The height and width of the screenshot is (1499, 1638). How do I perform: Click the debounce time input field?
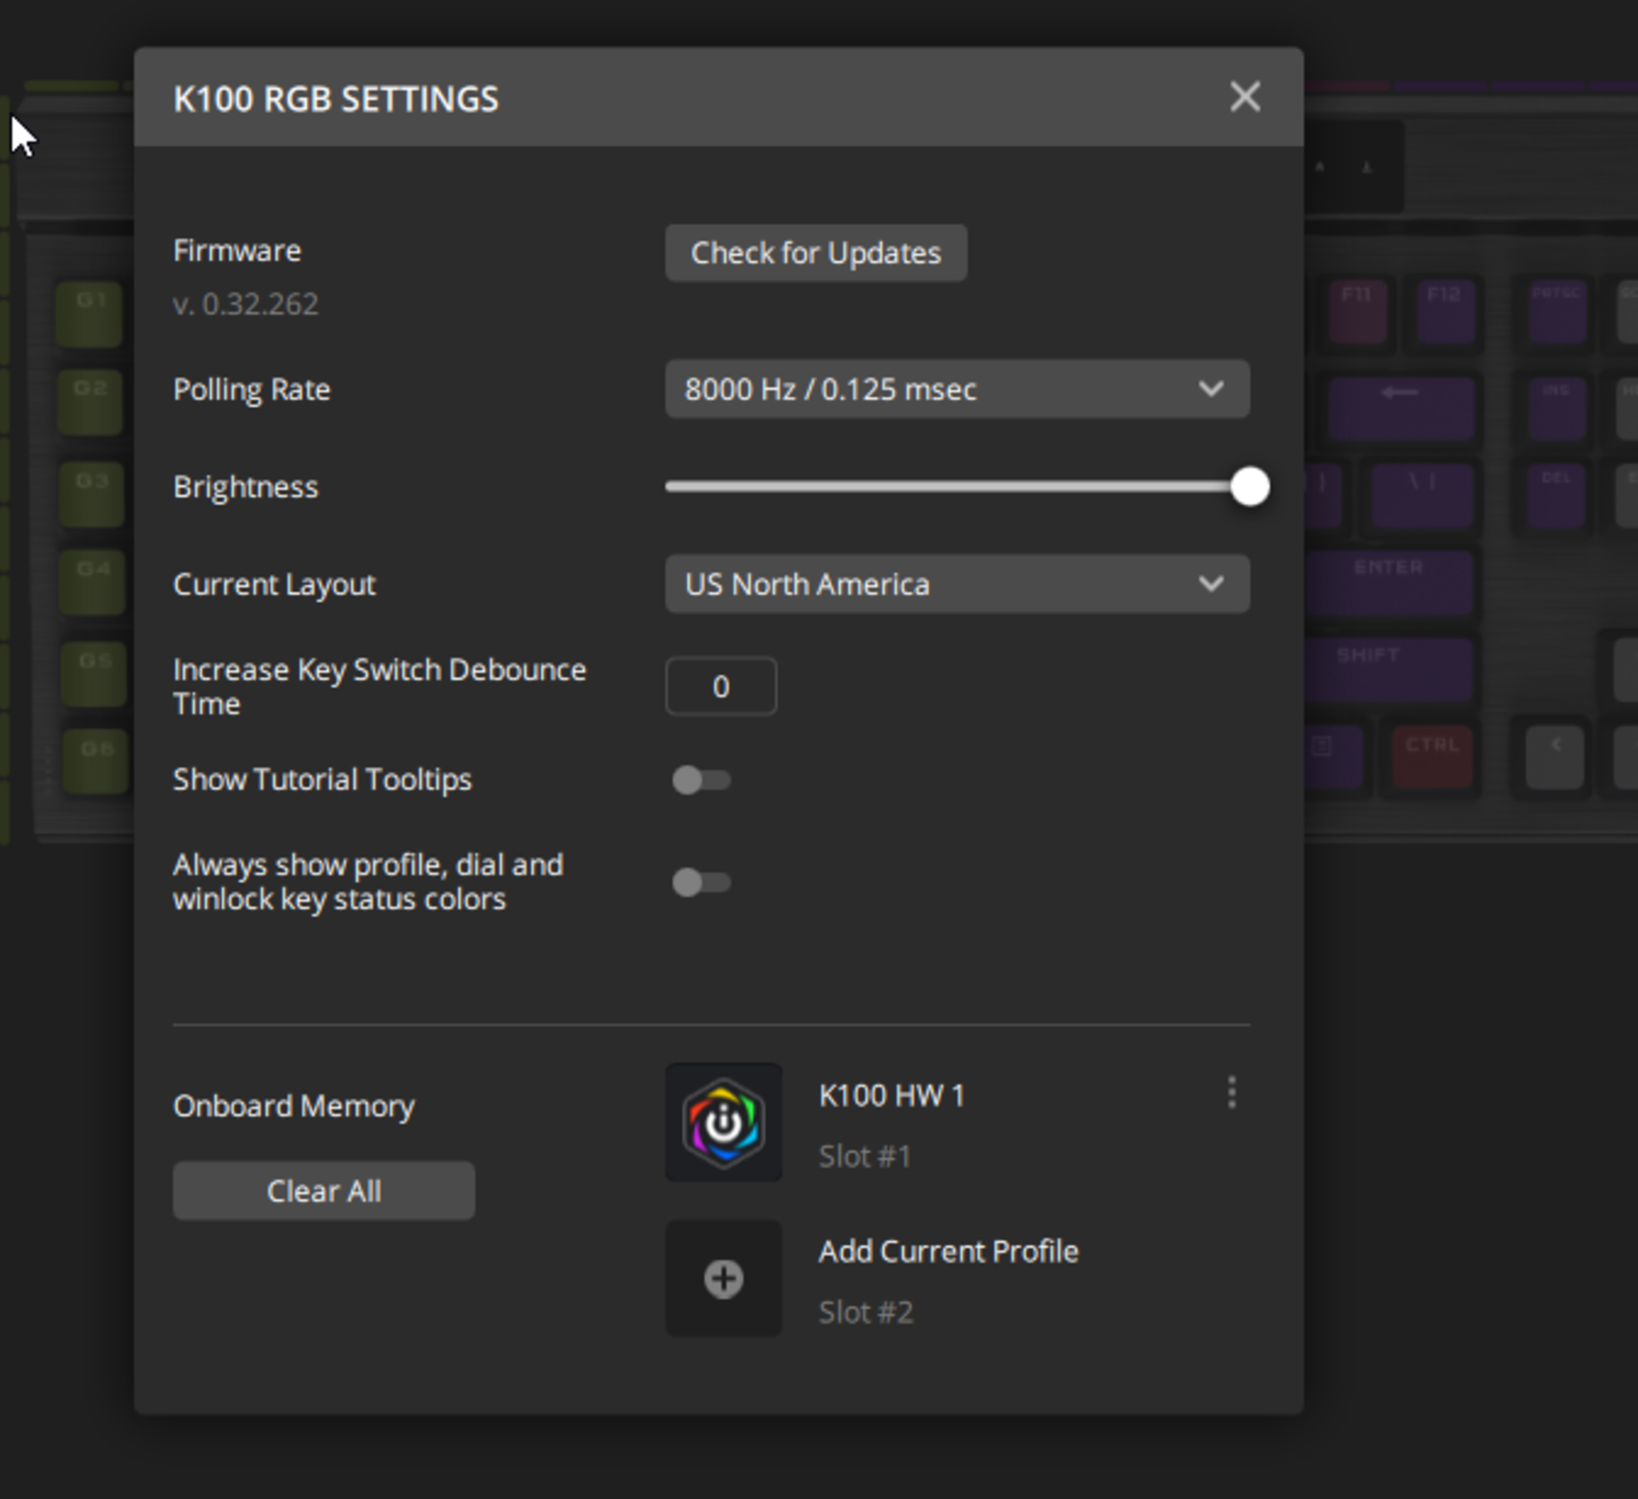click(721, 686)
